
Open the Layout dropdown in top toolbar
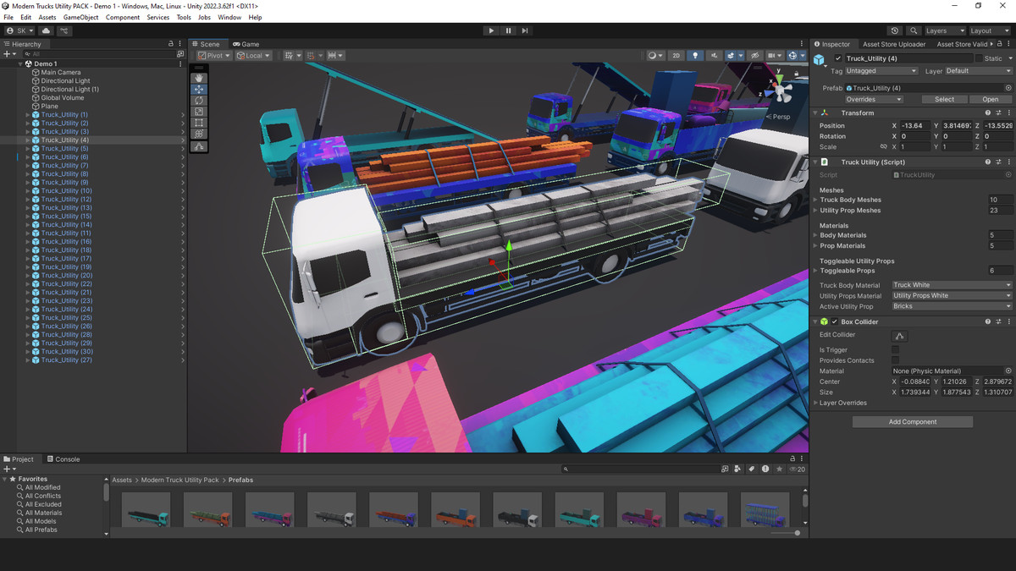tap(990, 30)
